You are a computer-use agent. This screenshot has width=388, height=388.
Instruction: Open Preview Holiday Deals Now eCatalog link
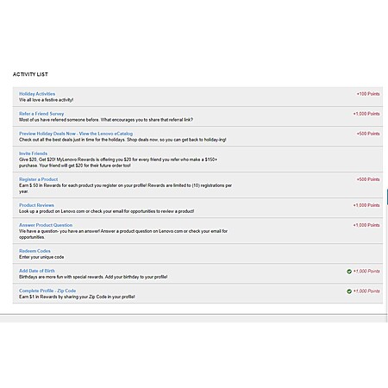click(76, 134)
